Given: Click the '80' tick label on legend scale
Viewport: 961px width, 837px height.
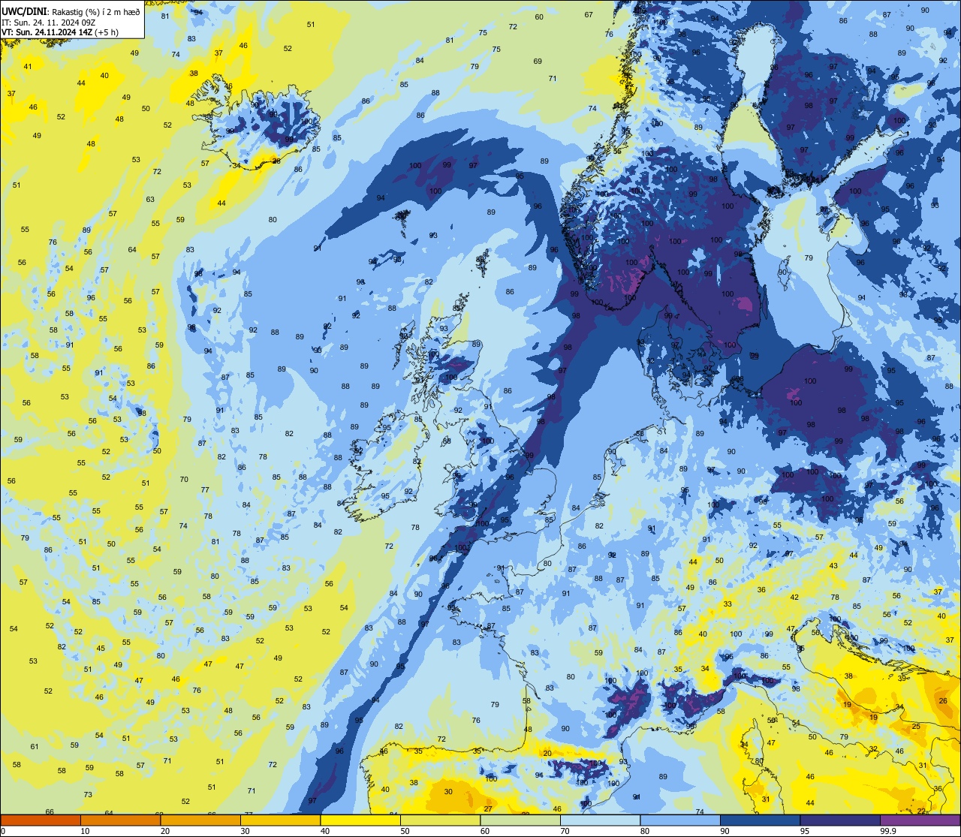Looking at the screenshot, I should point(644,831).
